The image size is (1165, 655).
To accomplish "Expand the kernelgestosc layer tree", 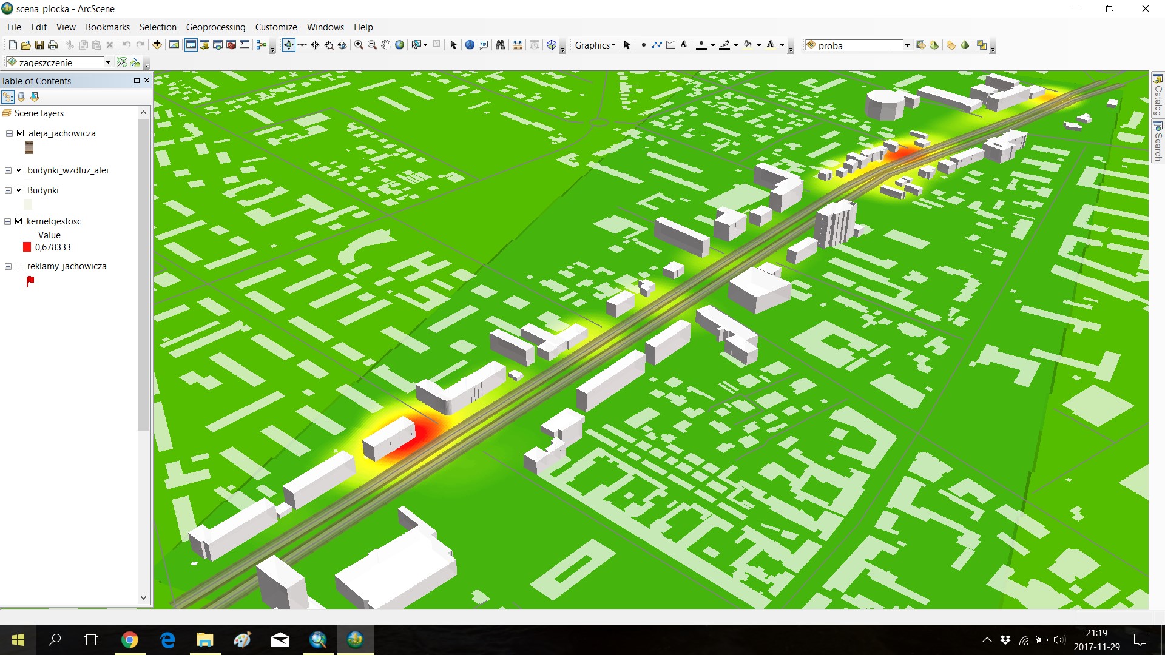I will click(x=8, y=221).
